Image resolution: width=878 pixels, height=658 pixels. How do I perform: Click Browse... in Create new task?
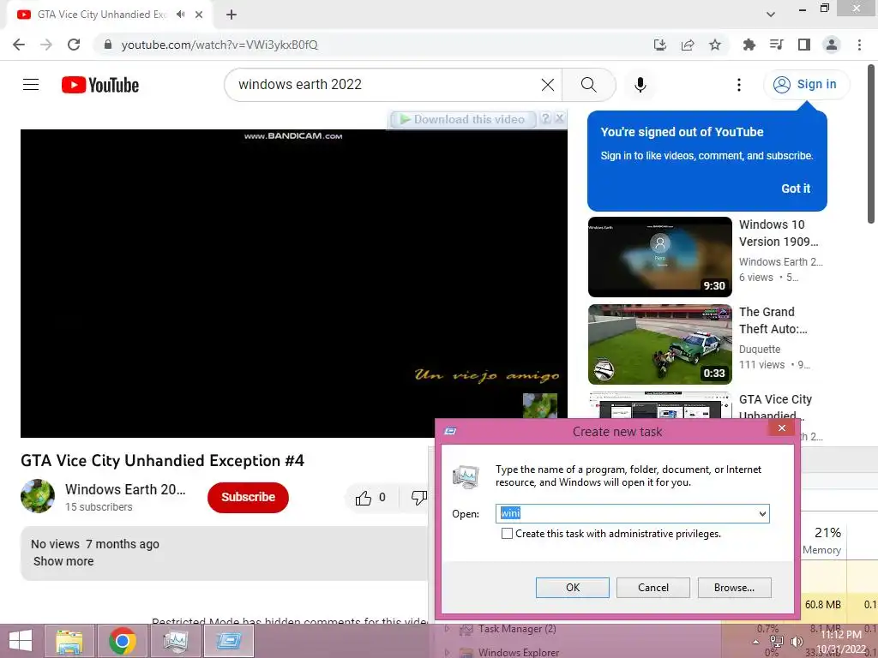[x=734, y=588]
